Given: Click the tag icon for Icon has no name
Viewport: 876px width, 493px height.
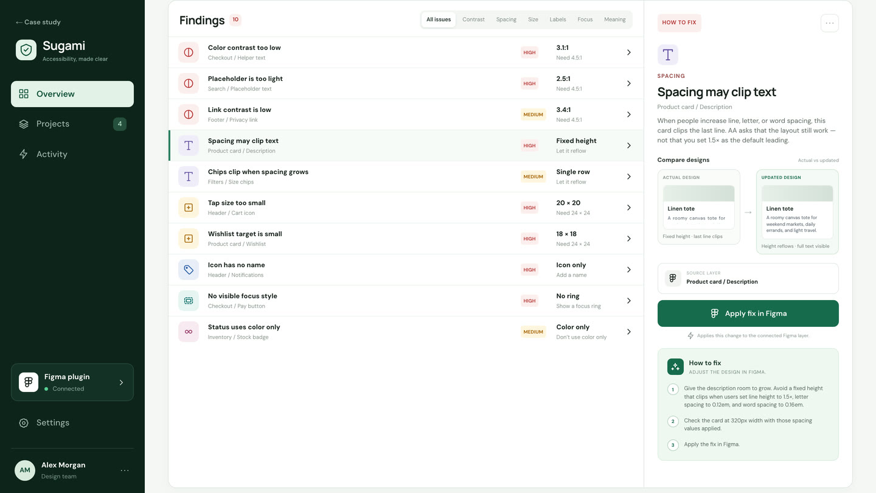Looking at the screenshot, I should point(189,270).
